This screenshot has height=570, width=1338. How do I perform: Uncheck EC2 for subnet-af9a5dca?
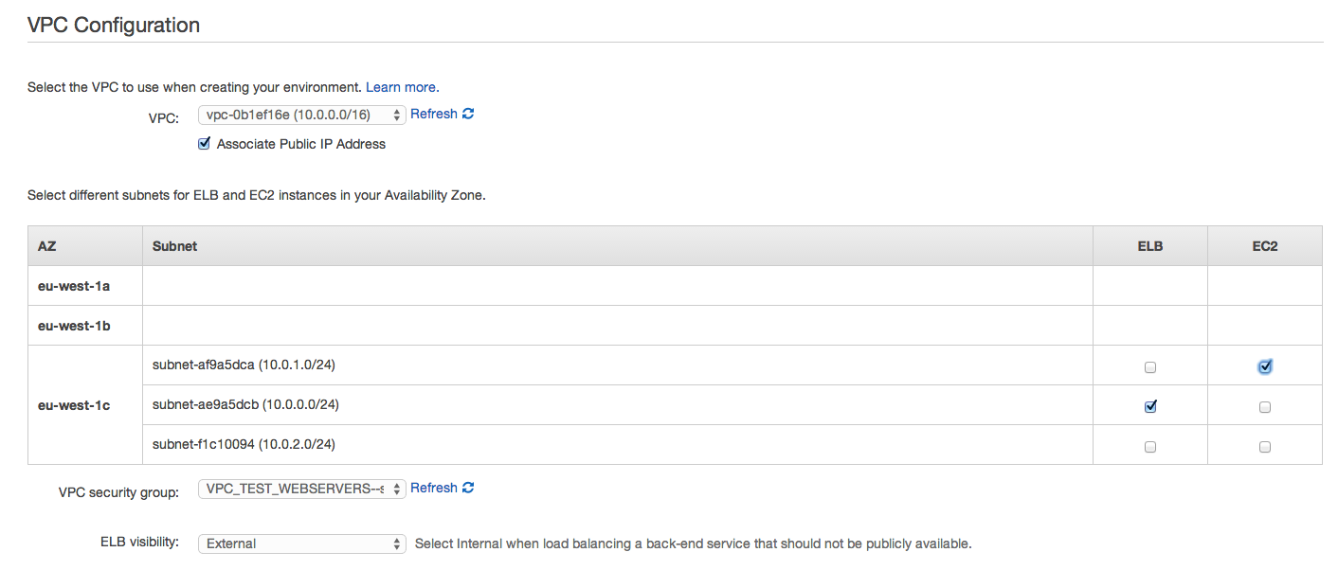(x=1265, y=366)
